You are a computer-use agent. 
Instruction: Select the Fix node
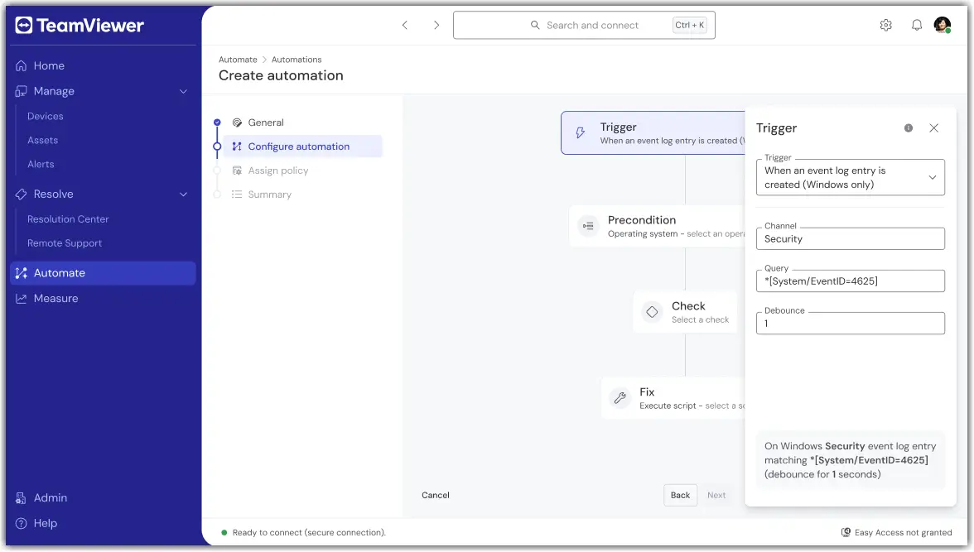673,398
